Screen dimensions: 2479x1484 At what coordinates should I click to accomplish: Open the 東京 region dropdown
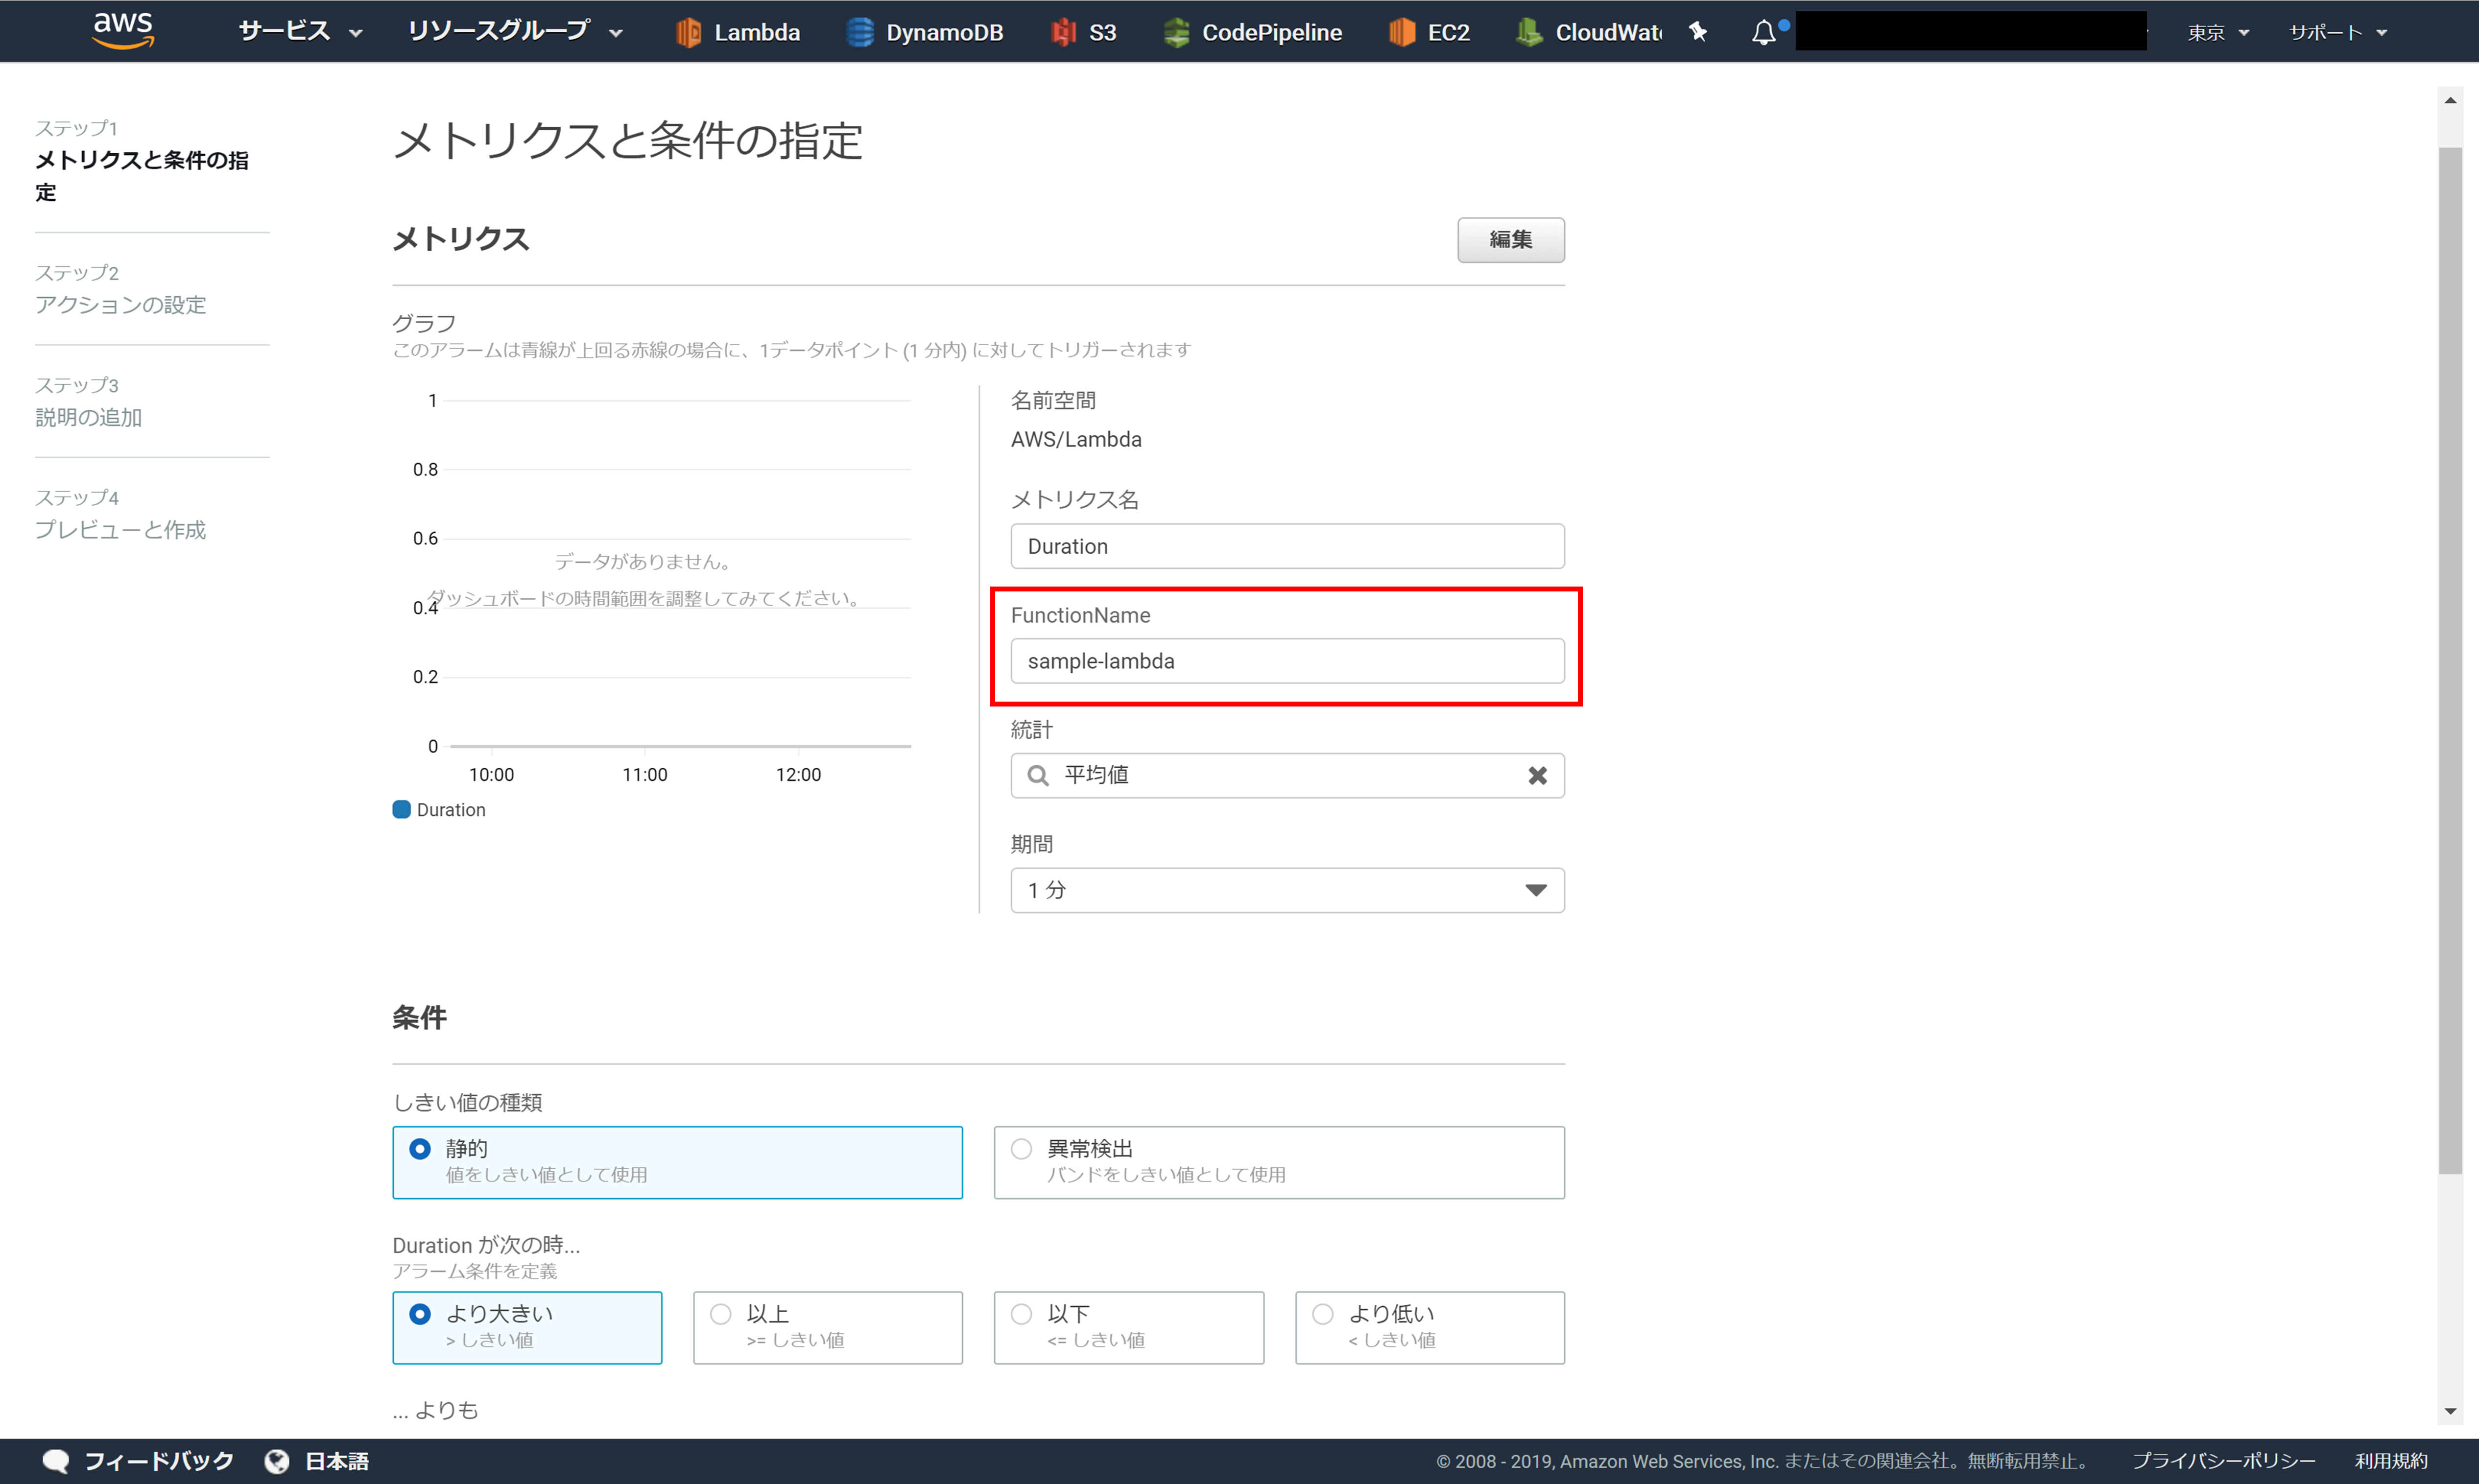click(2217, 32)
